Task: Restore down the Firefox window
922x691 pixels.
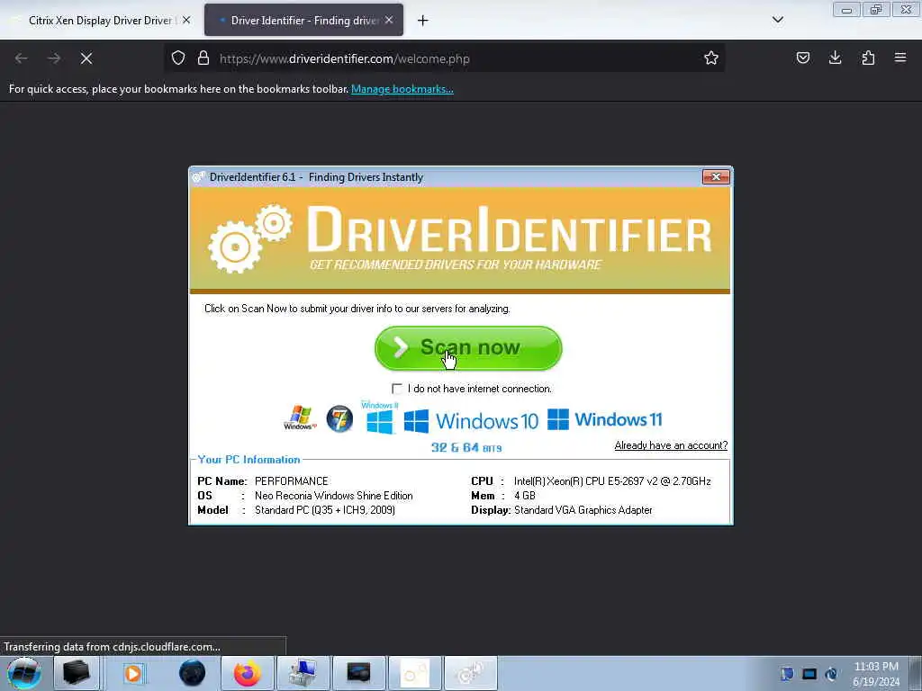Action: [876, 9]
